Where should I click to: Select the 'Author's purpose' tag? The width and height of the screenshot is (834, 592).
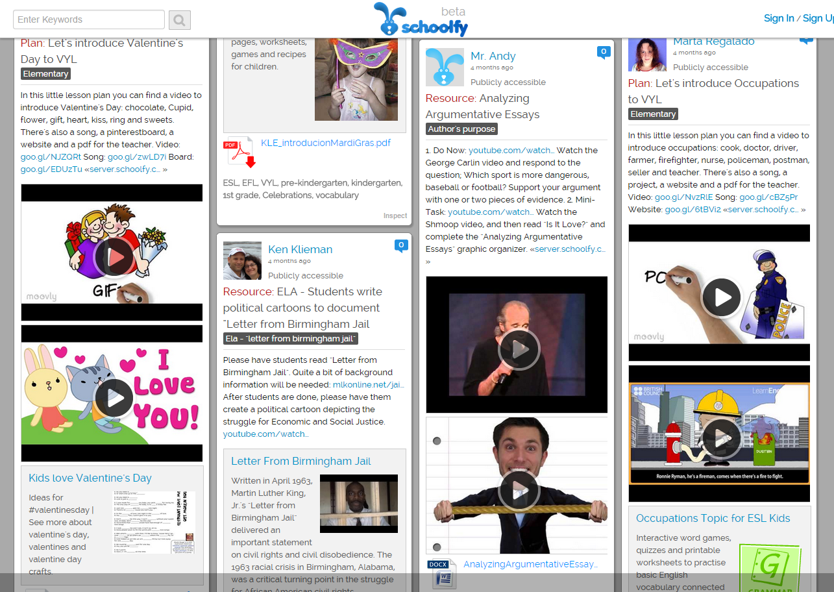(x=461, y=129)
